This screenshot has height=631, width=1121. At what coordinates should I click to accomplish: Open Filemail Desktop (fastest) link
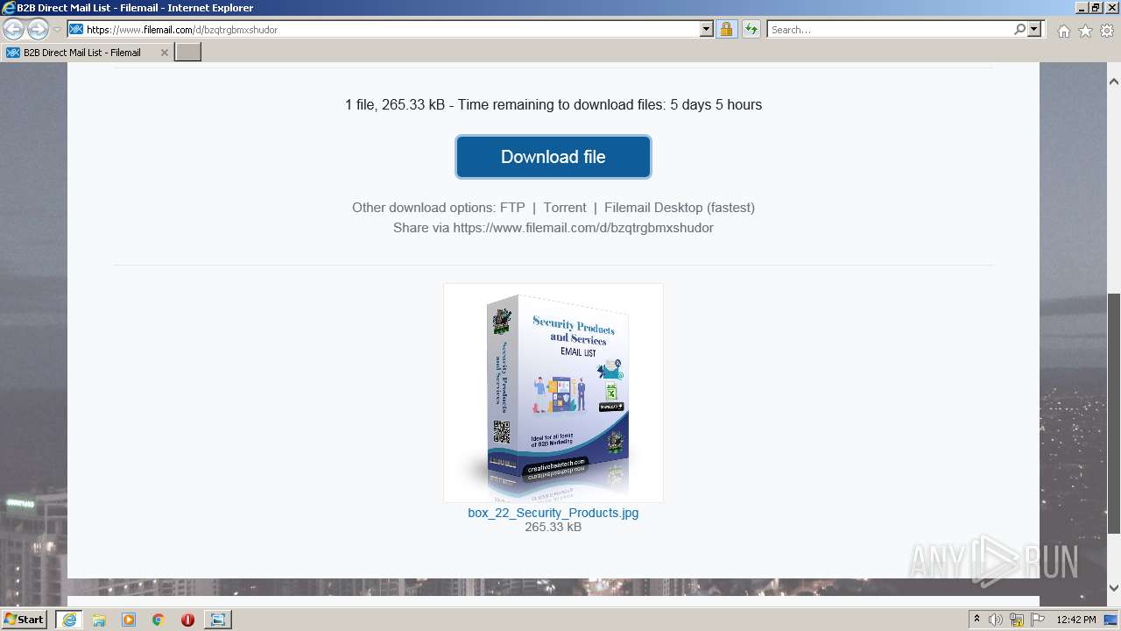point(680,208)
